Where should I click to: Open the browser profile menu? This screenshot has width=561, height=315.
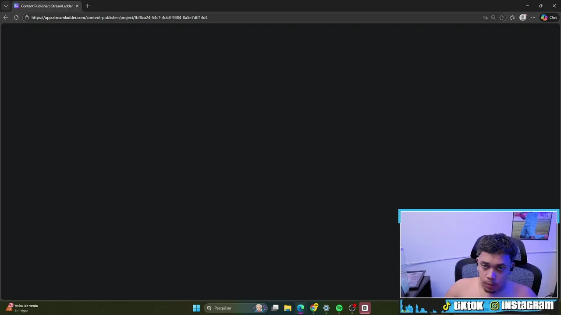pos(523,17)
